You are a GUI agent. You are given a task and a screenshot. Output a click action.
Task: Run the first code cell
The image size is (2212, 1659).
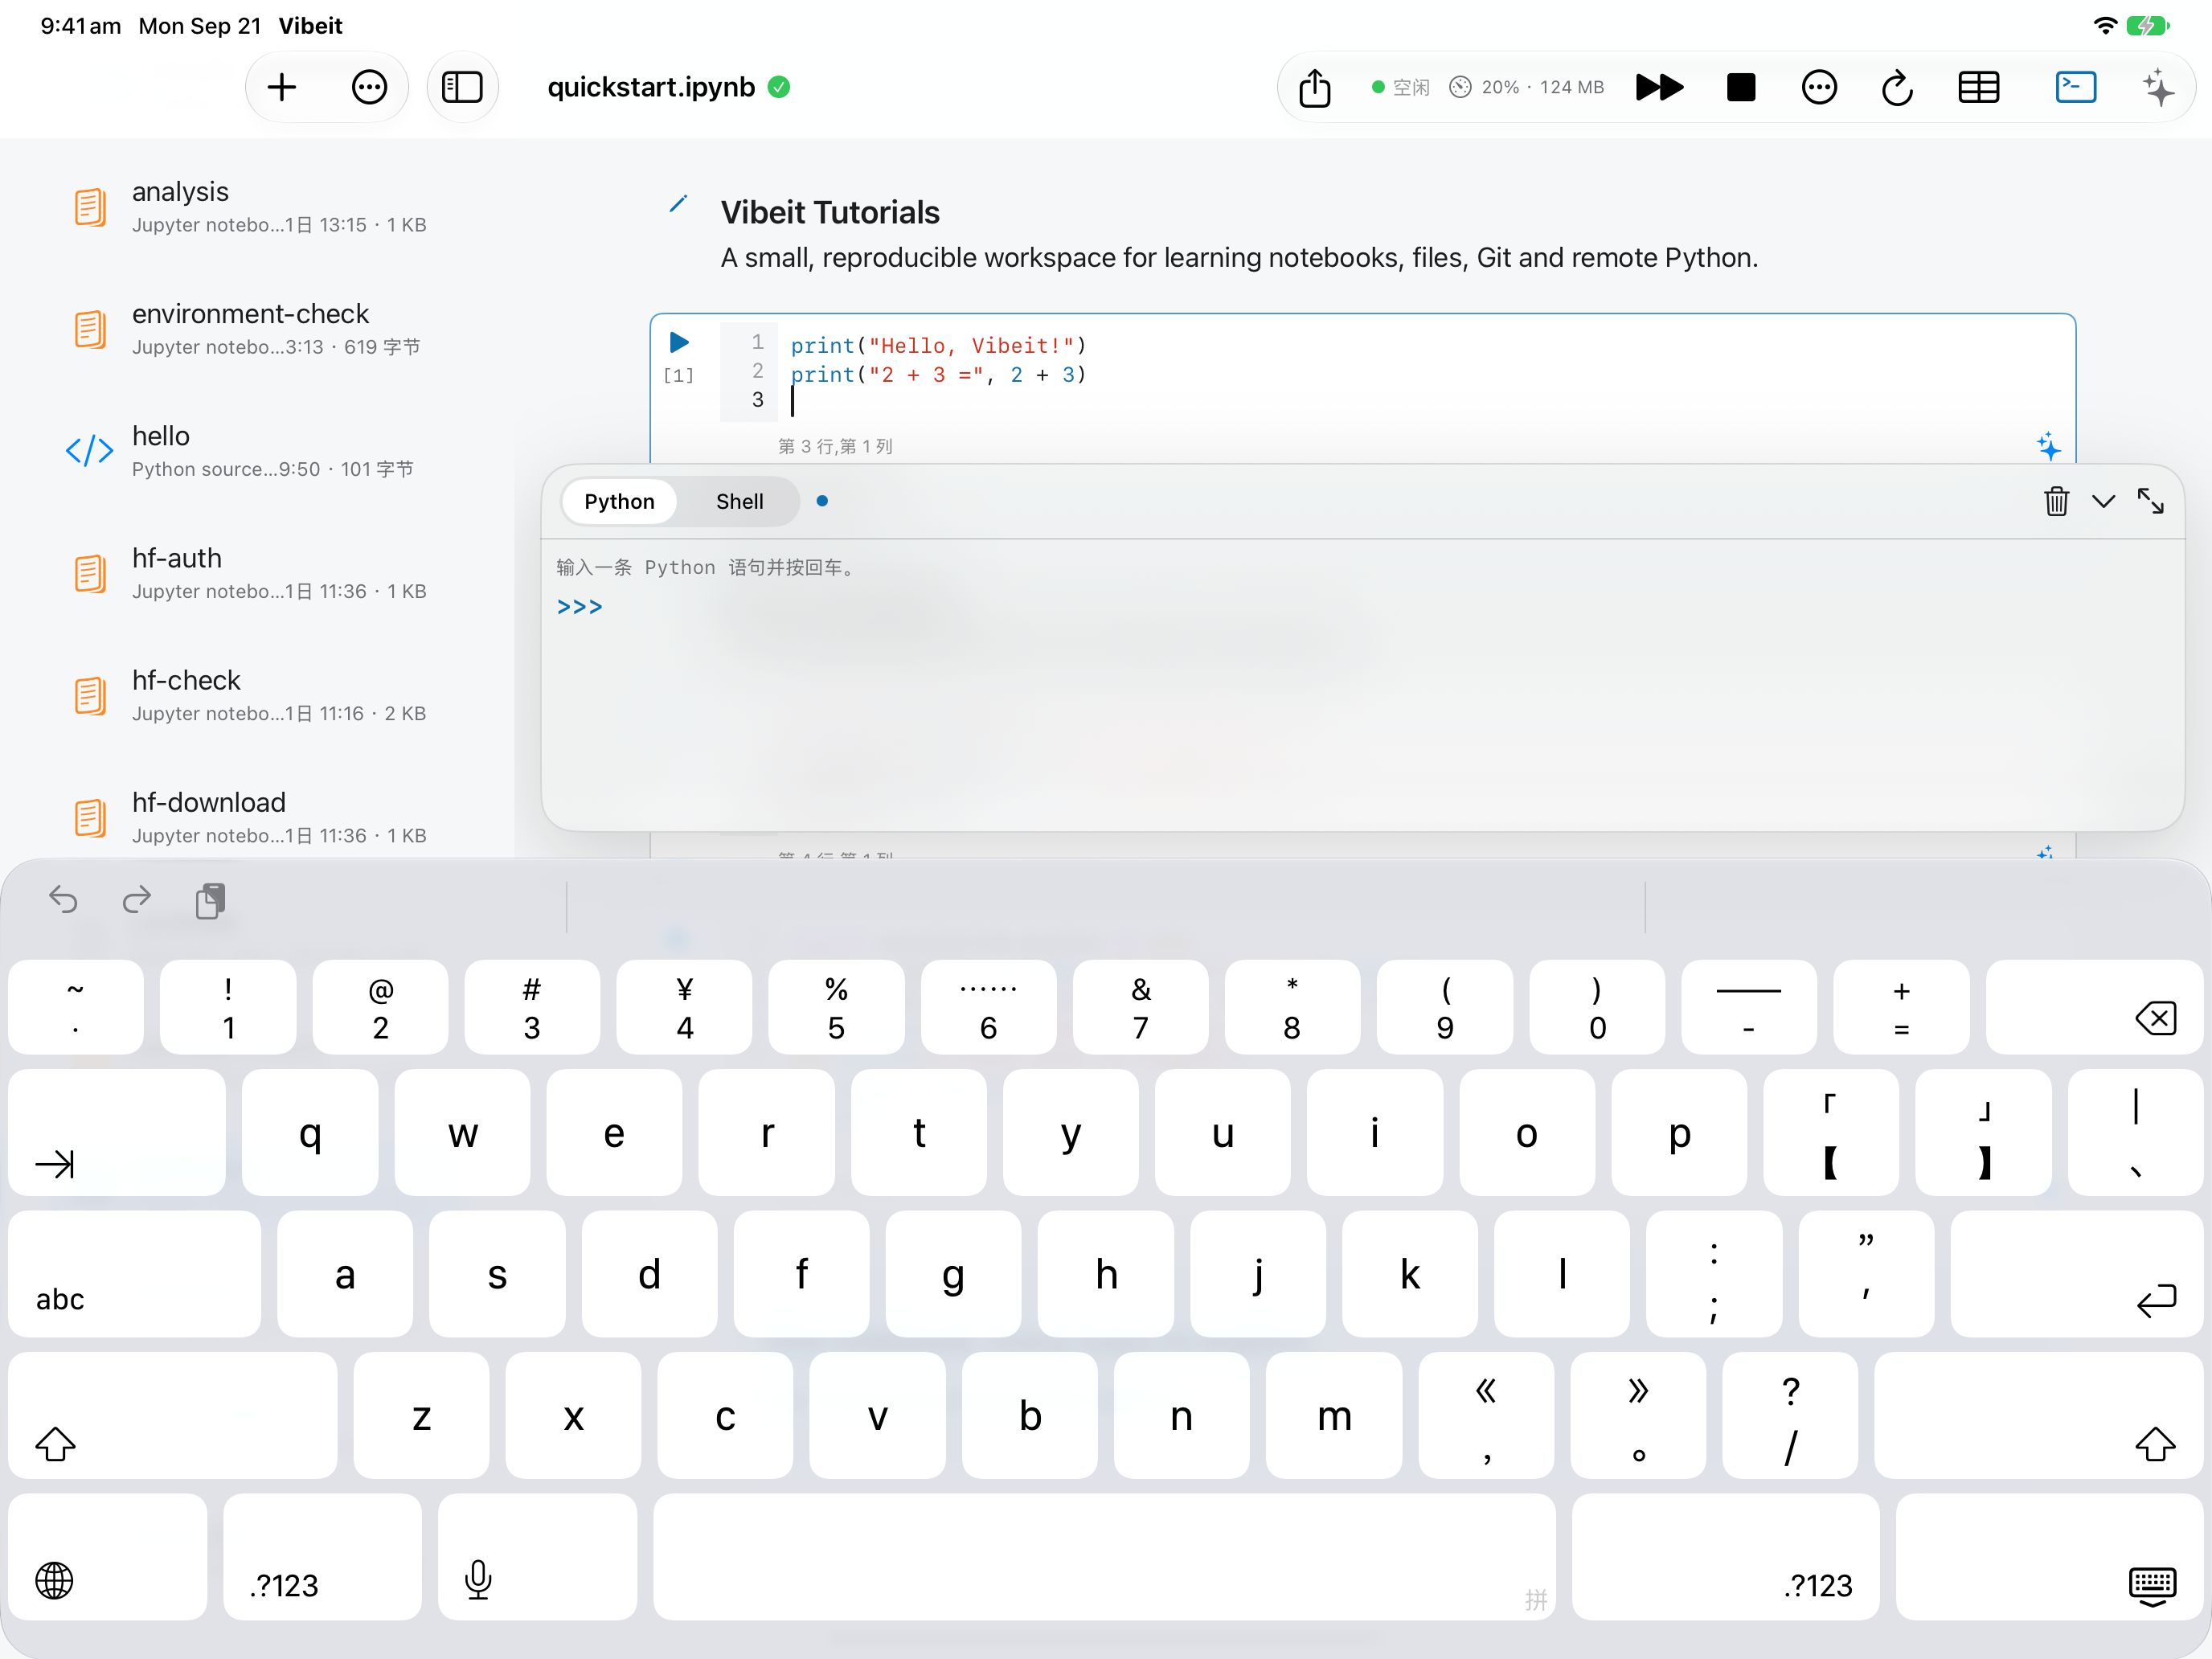click(679, 343)
